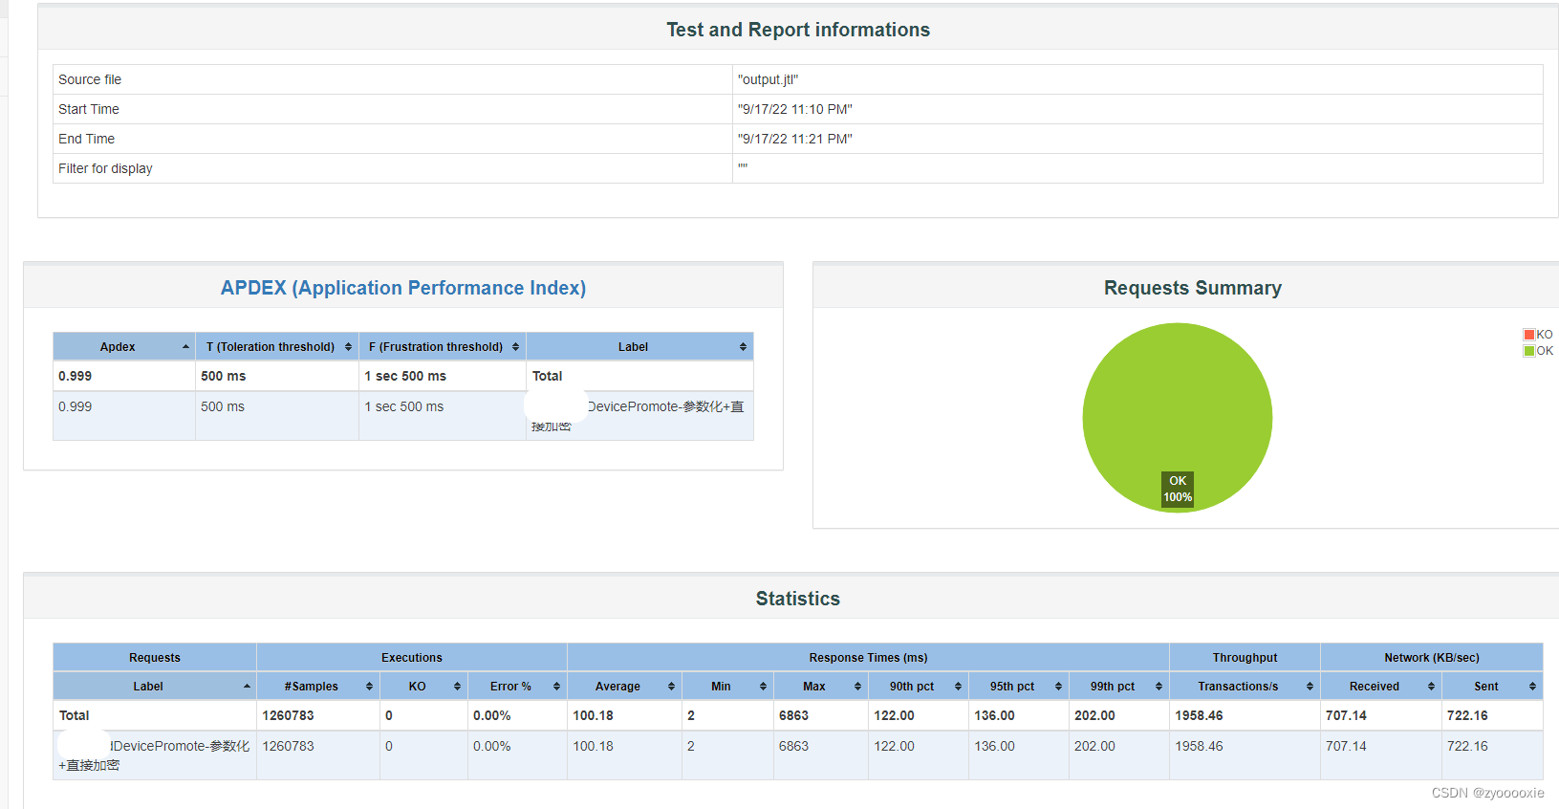
Task: Sort APDEX table by Label column
Action: (x=639, y=346)
